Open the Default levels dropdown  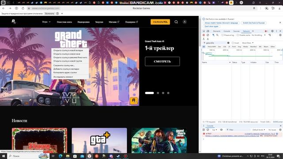tap(259, 130)
